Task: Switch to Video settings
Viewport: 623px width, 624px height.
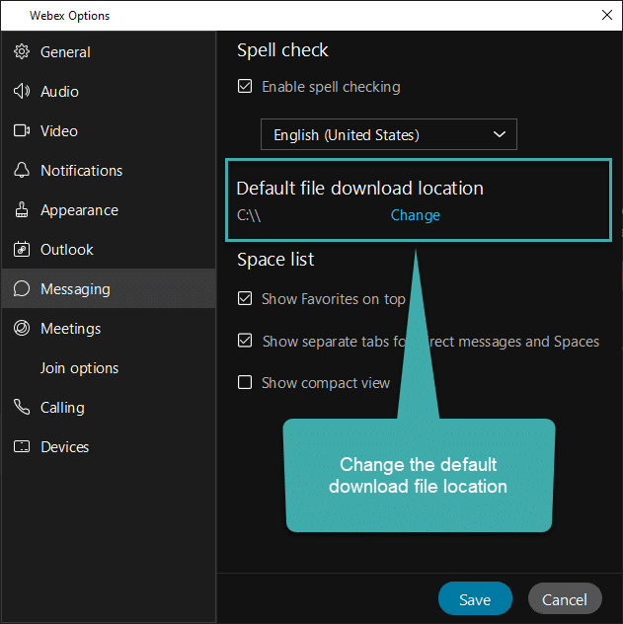Action: 109,131
